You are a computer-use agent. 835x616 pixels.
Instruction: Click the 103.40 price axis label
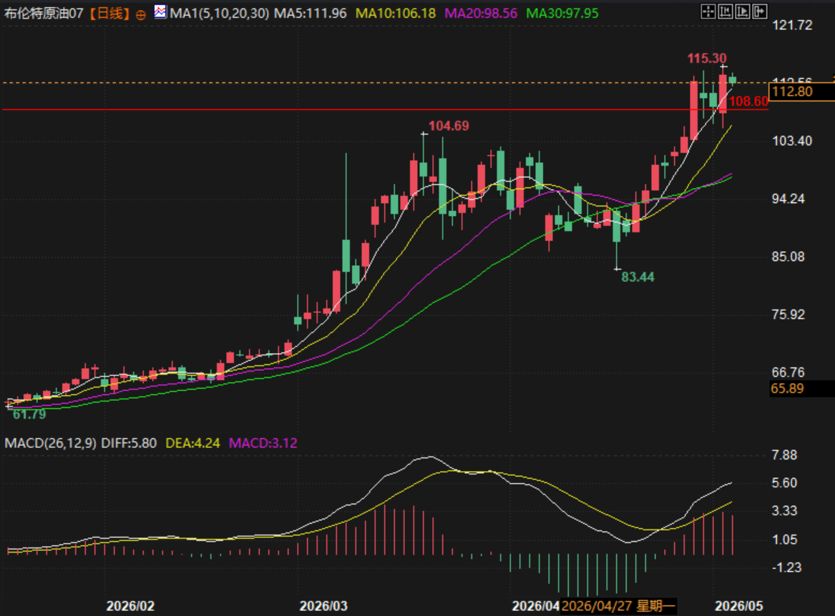(x=792, y=141)
